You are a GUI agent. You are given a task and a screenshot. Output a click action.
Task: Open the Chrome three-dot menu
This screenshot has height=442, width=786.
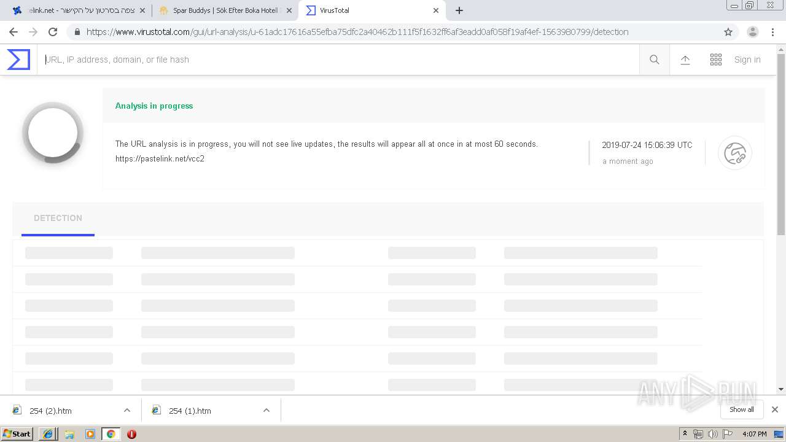pos(772,32)
